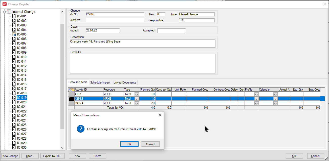Click the IC-005 document icon in tree
The height and width of the screenshot is (161, 329).
tap(14, 34)
